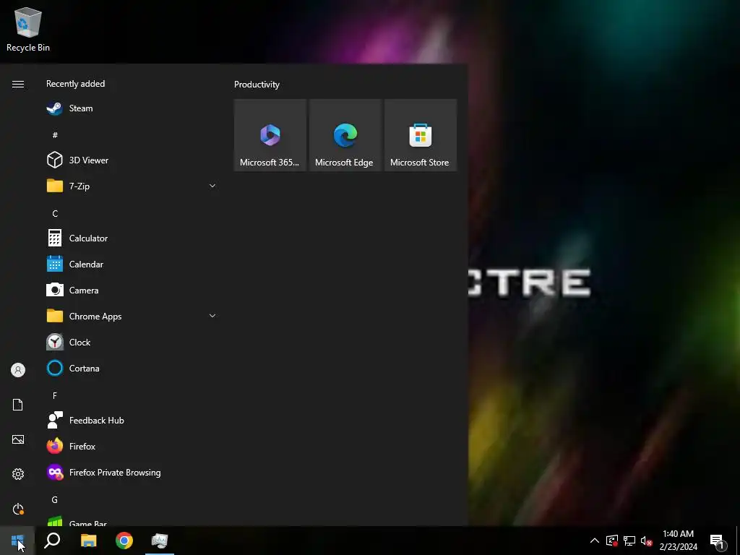Viewport: 740px width, 555px height.
Task: Open the Power options button
Action: coord(18,509)
